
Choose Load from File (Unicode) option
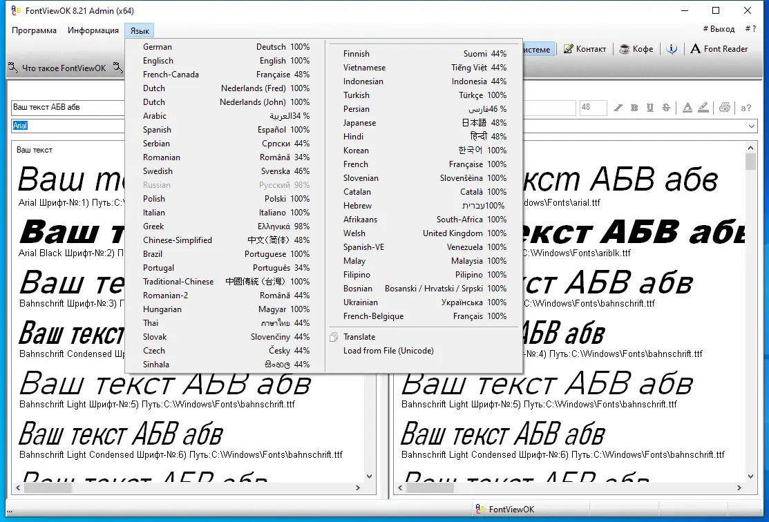point(388,351)
